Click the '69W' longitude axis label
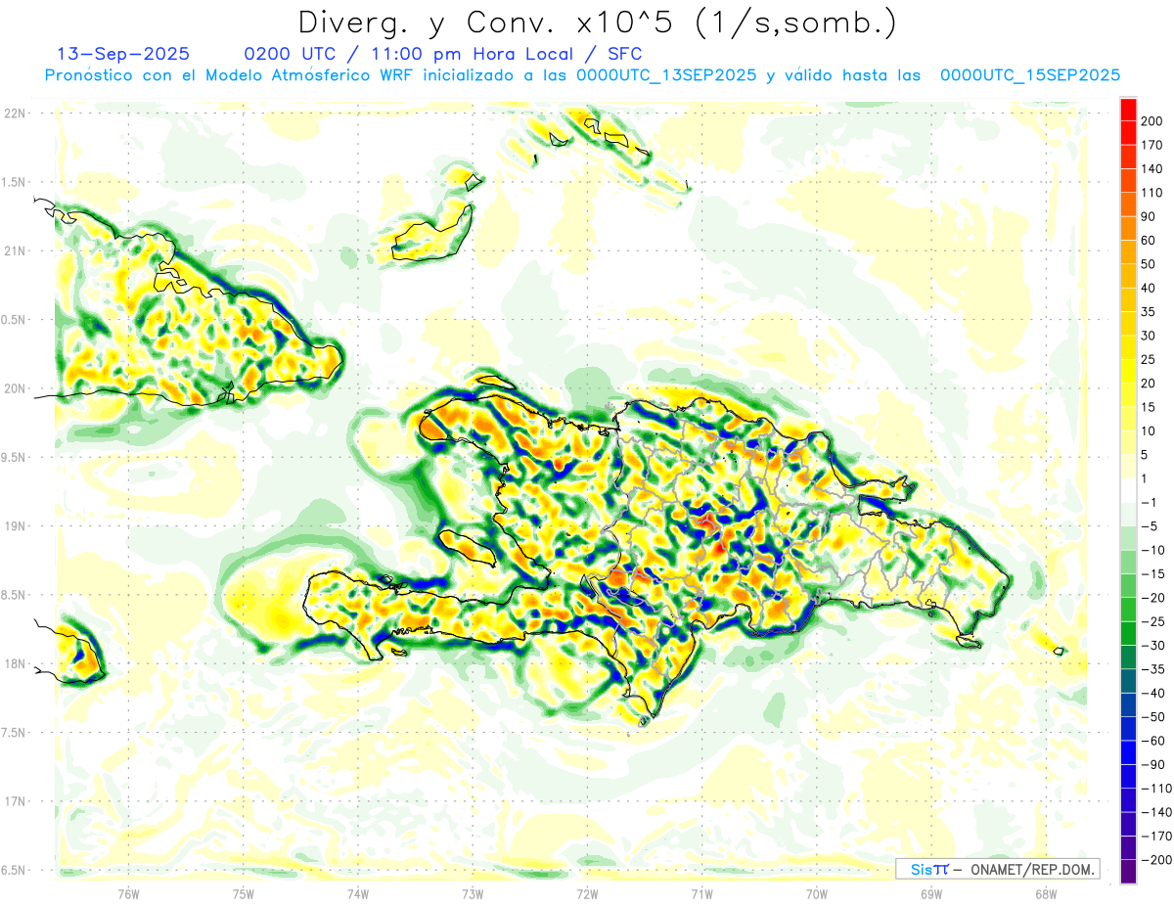1174x907 pixels. coord(931,892)
